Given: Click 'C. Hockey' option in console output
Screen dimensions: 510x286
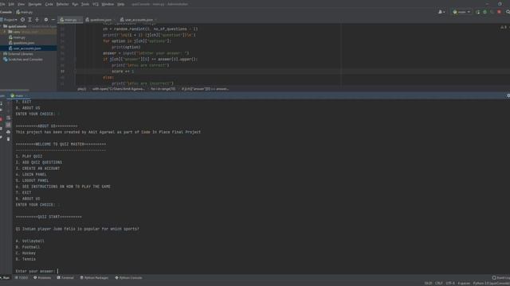Looking at the screenshot, I should click(25, 253).
